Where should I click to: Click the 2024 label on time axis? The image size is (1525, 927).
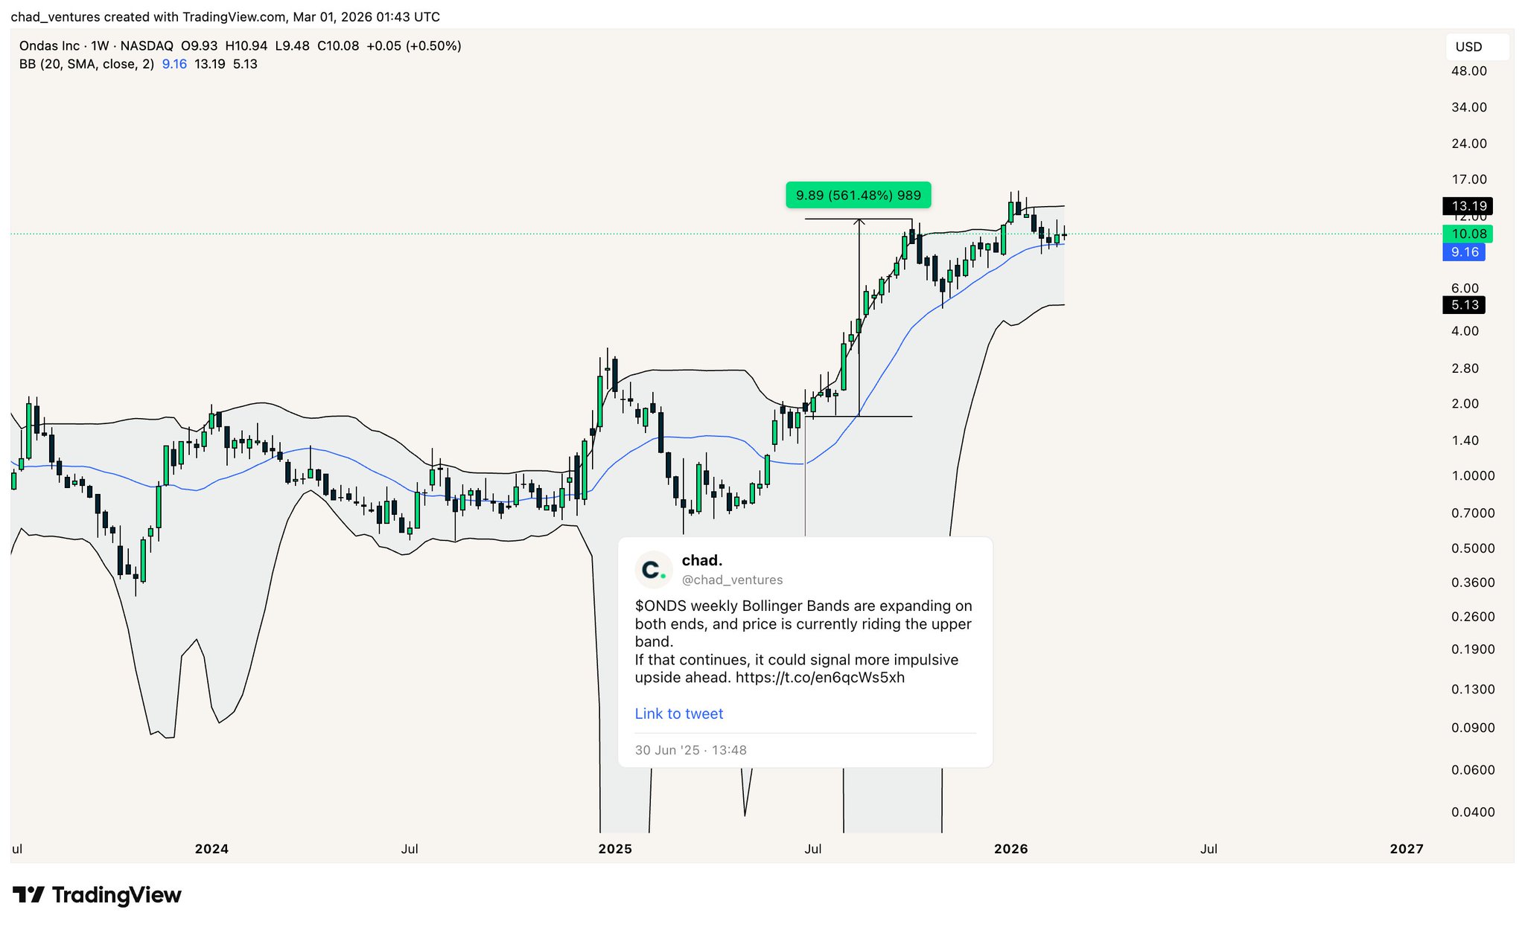211,849
